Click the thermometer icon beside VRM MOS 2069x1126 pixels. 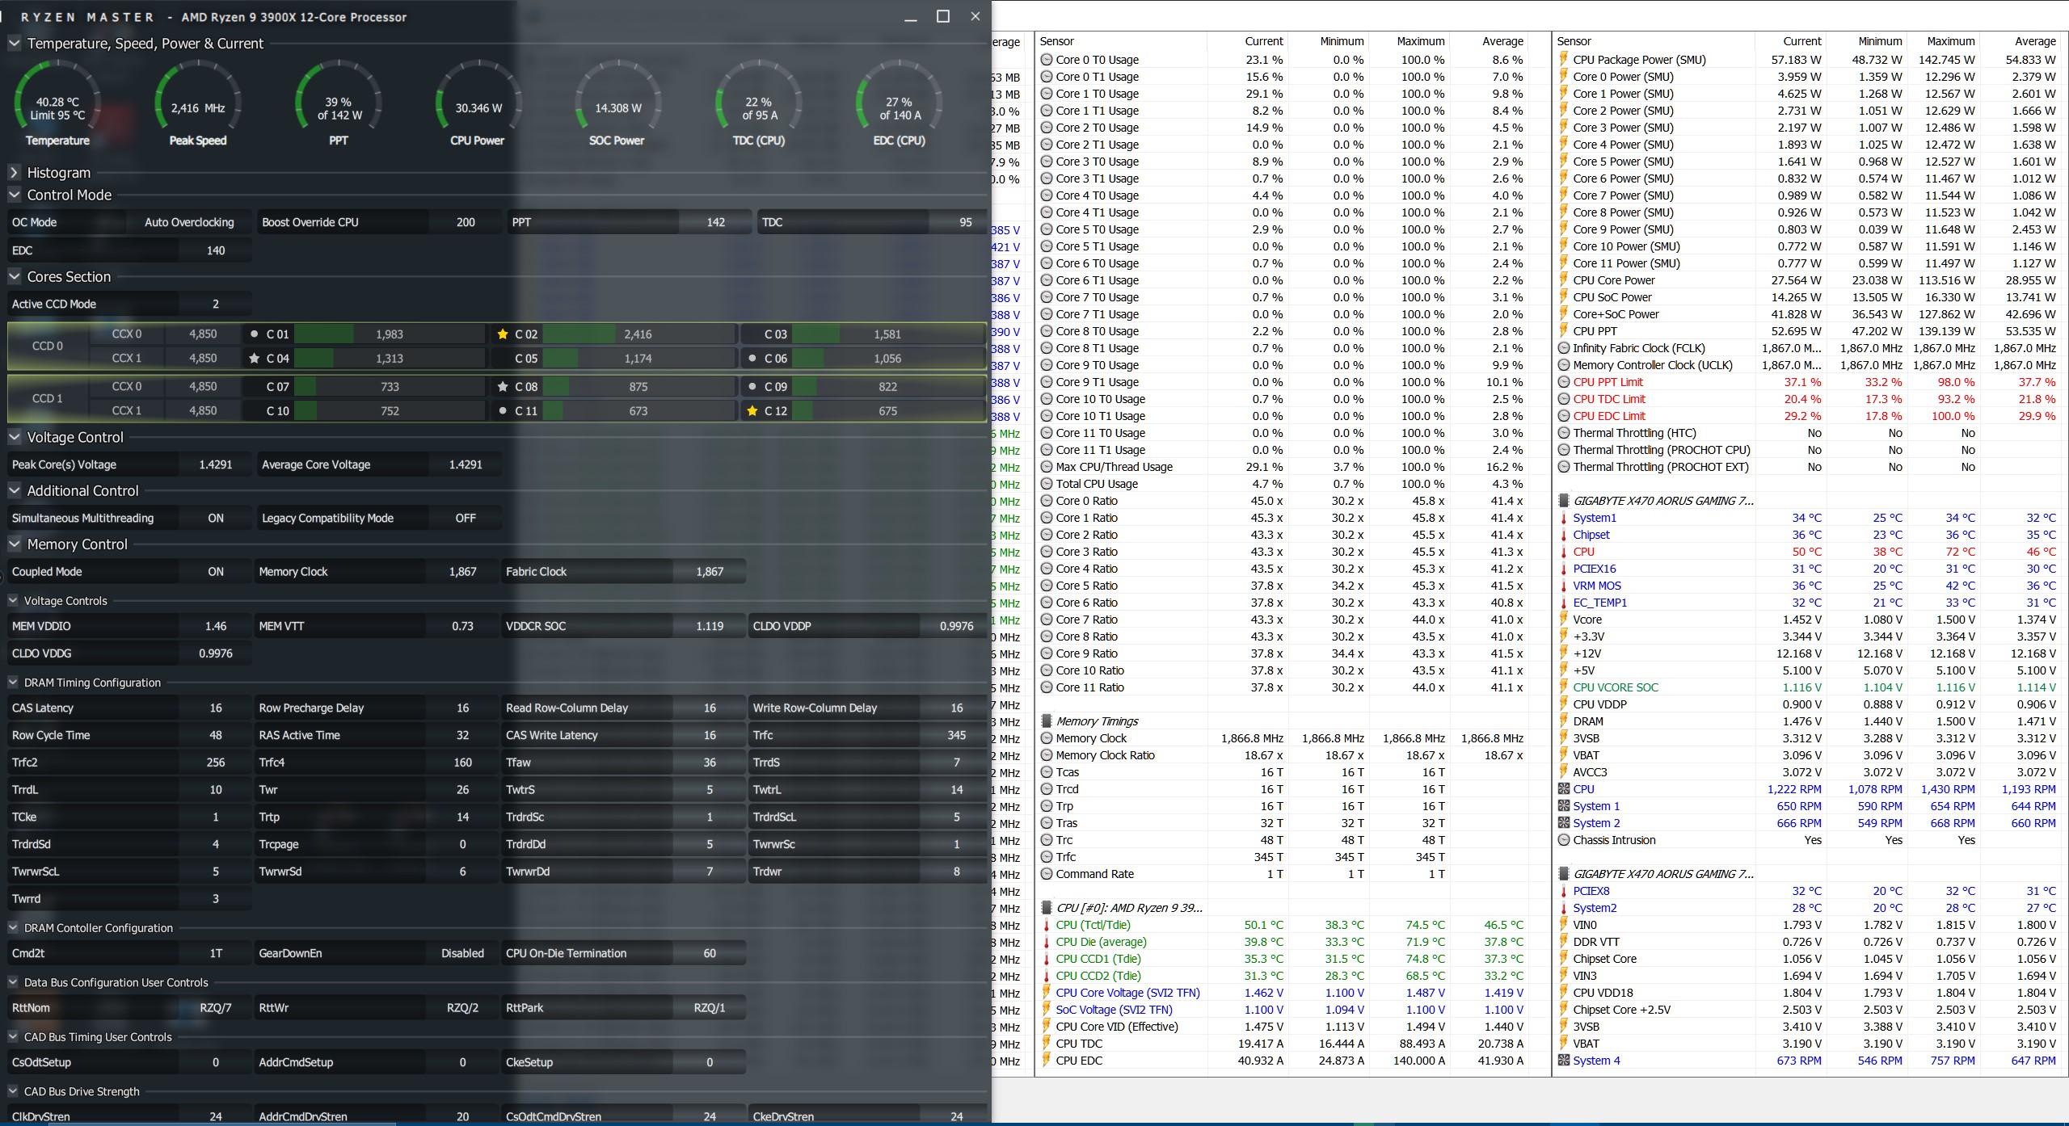[1564, 586]
